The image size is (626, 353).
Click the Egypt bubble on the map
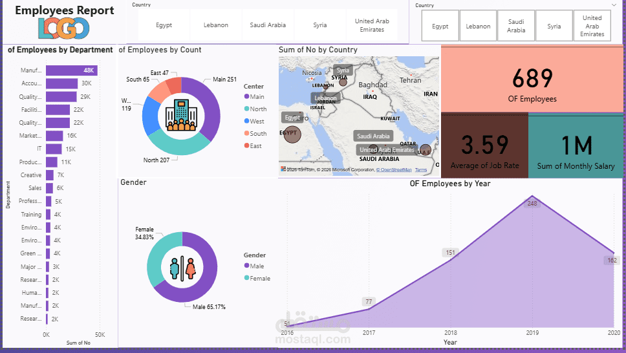(292, 134)
